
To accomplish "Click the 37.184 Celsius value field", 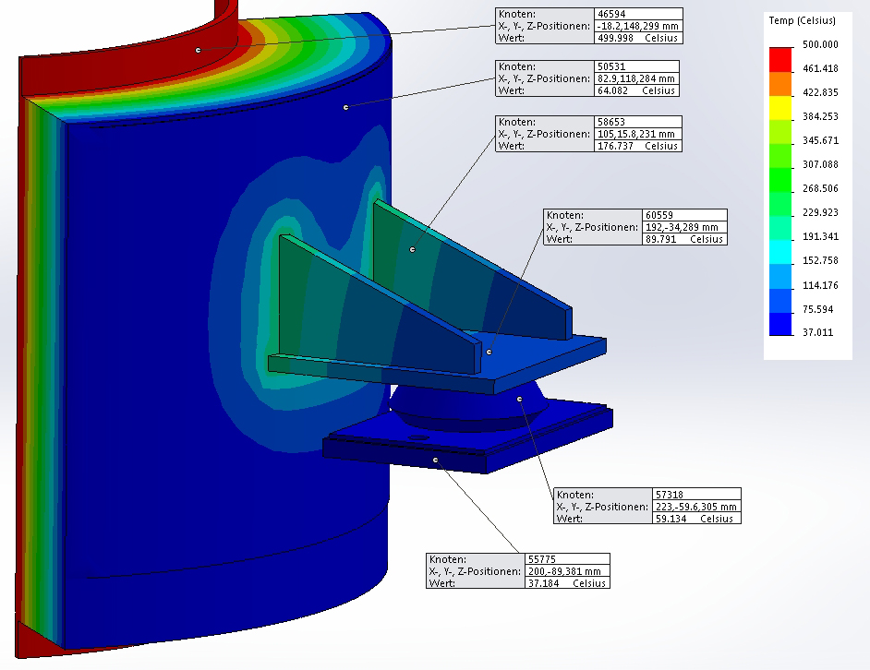I will [x=567, y=583].
